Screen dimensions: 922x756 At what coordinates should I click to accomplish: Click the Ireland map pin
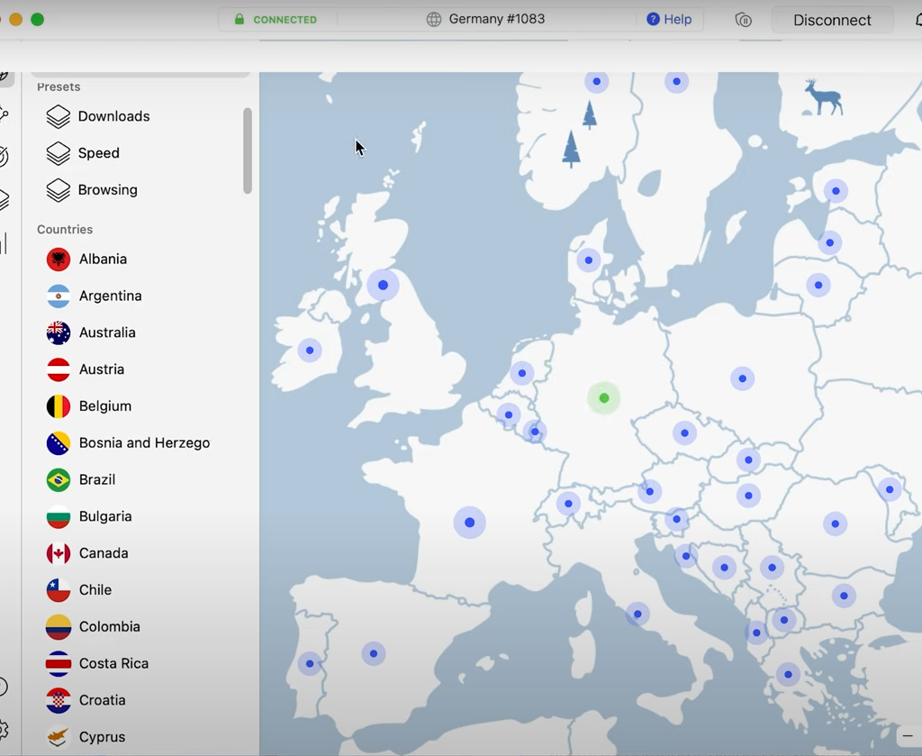pyautogui.click(x=310, y=351)
